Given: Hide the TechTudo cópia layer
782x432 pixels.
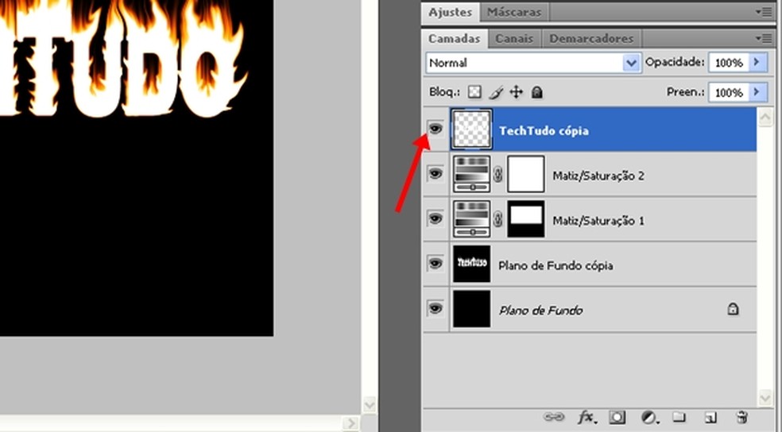Looking at the screenshot, I should (436, 129).
